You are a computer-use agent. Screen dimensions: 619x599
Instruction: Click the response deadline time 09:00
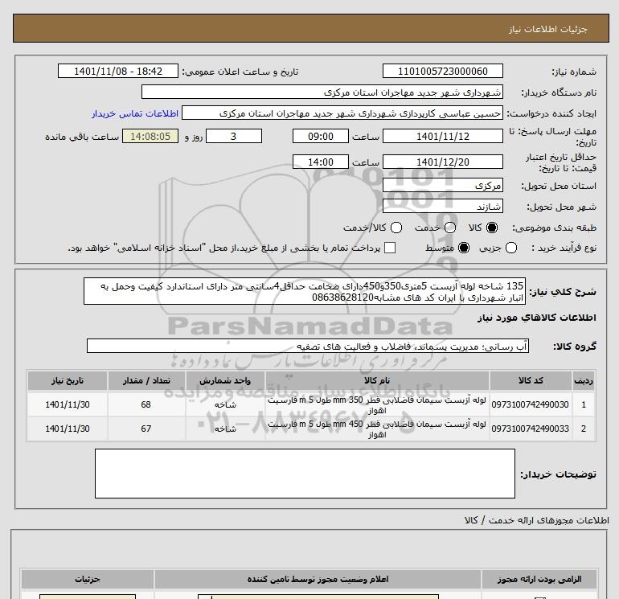pos(321,136)
